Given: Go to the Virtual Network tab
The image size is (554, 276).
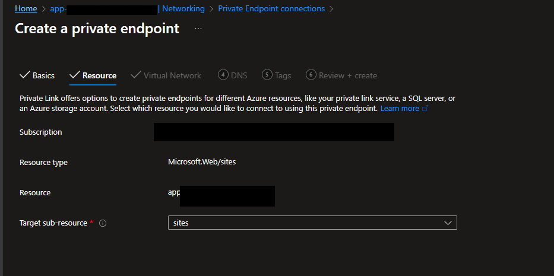Looking at the screenshot, I should [166, 75].
